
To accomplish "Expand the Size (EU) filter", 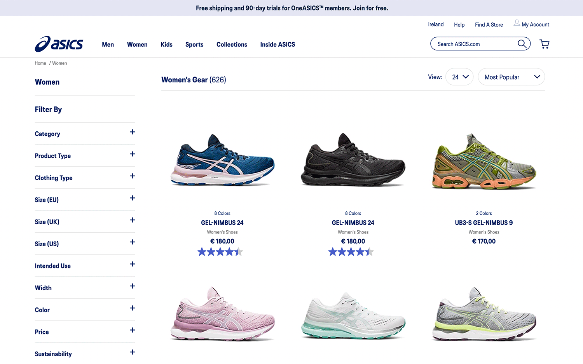I will click(85, 200).
